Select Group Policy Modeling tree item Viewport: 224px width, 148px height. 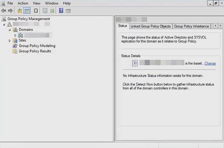pyautogui.click(x=37, y=46)
